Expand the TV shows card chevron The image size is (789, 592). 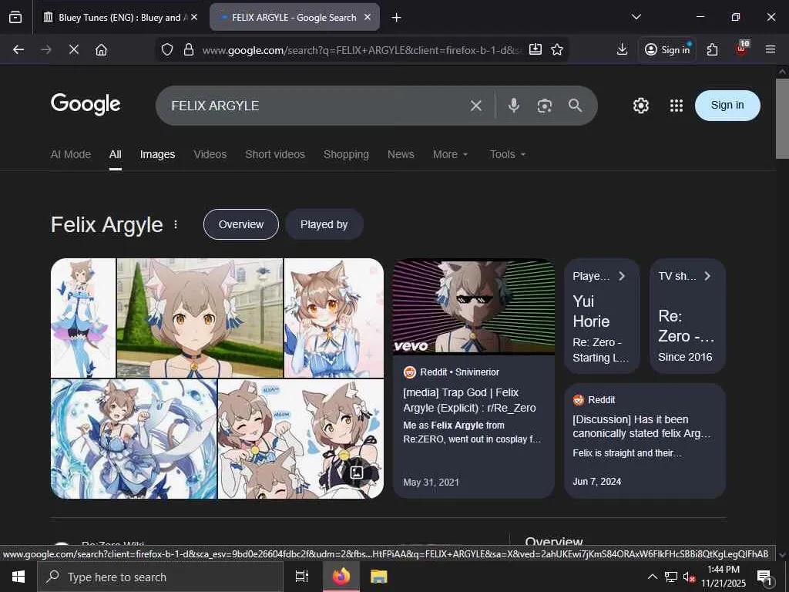[707, 276]
